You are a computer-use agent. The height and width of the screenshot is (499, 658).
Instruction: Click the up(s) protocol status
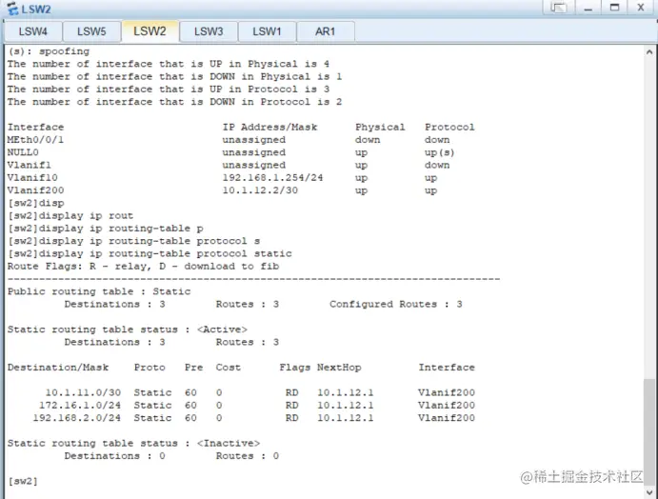[x=439, y=152]
